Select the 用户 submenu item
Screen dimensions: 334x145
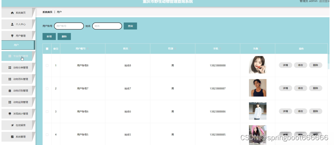coord(18,45)
